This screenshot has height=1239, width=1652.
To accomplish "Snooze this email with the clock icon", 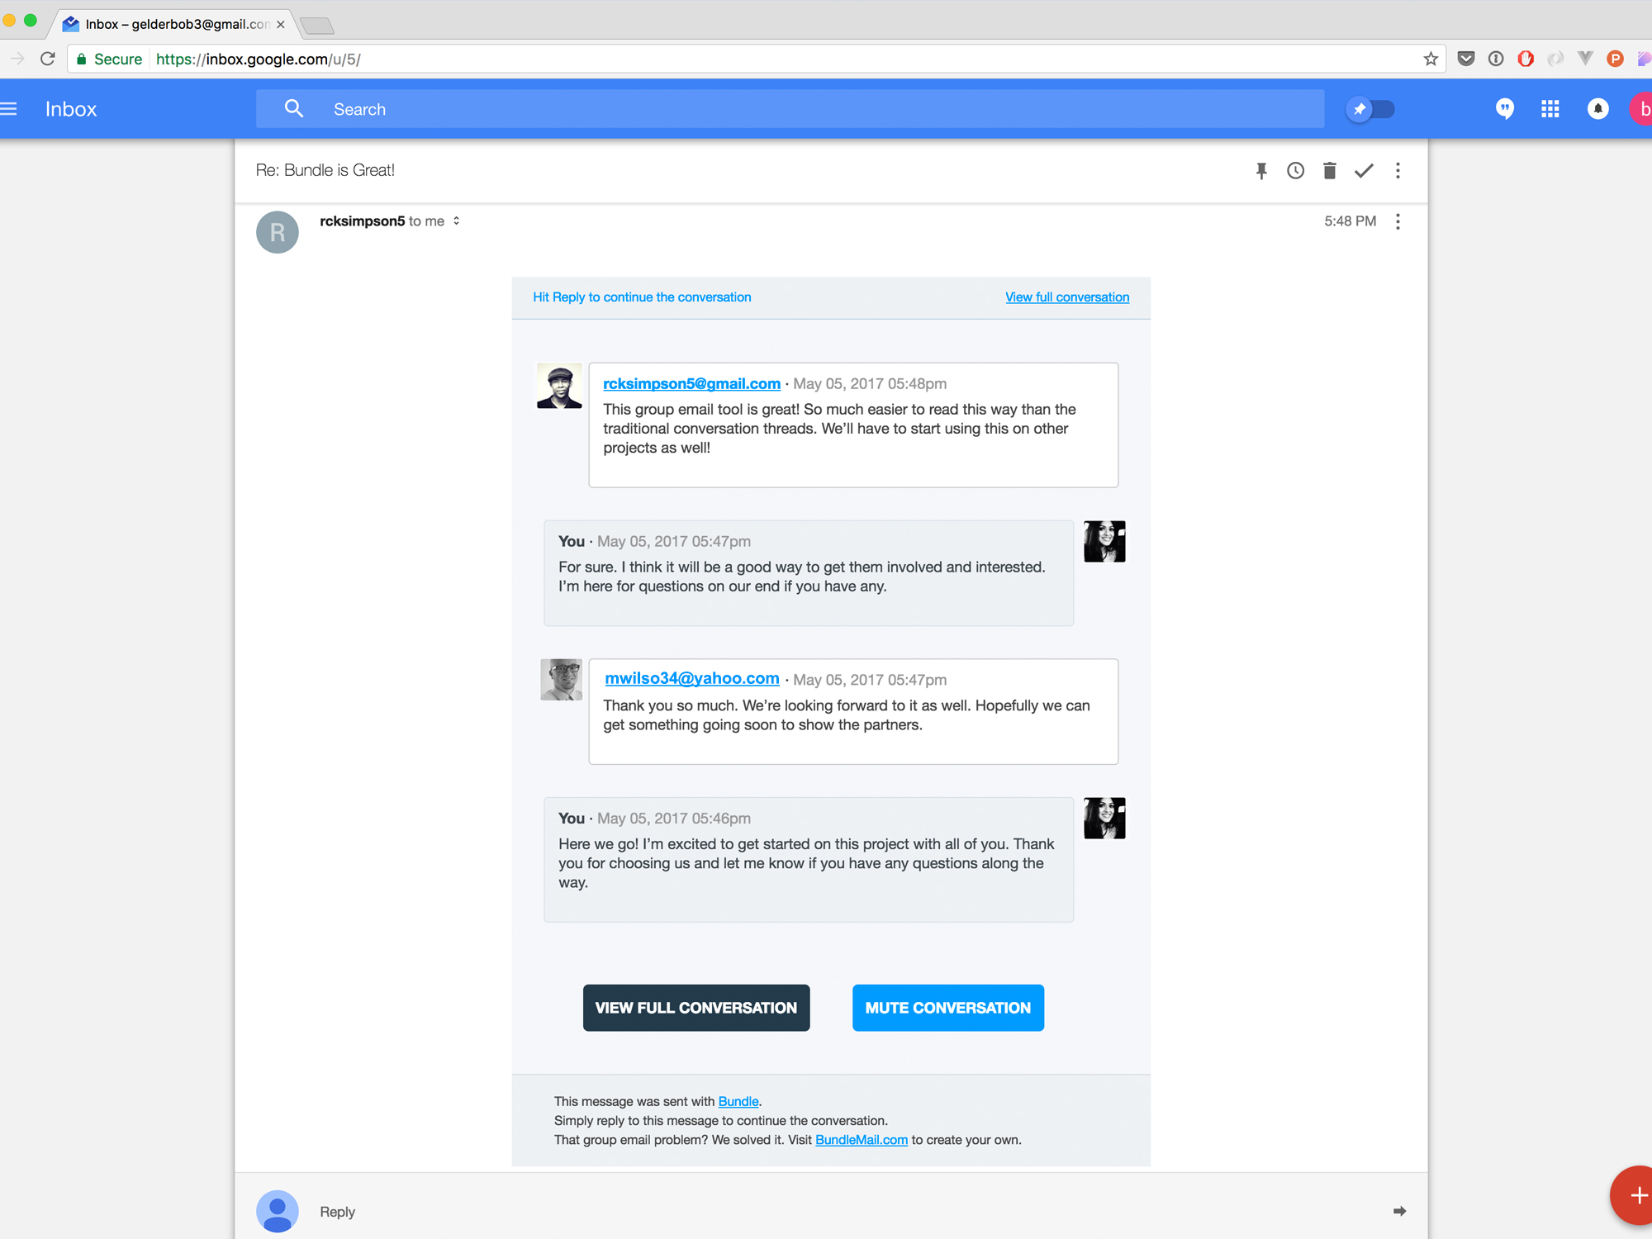I will coord(1295,171).
